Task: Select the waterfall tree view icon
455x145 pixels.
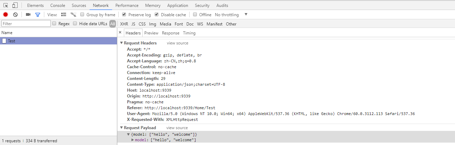Action: (73, 14)
